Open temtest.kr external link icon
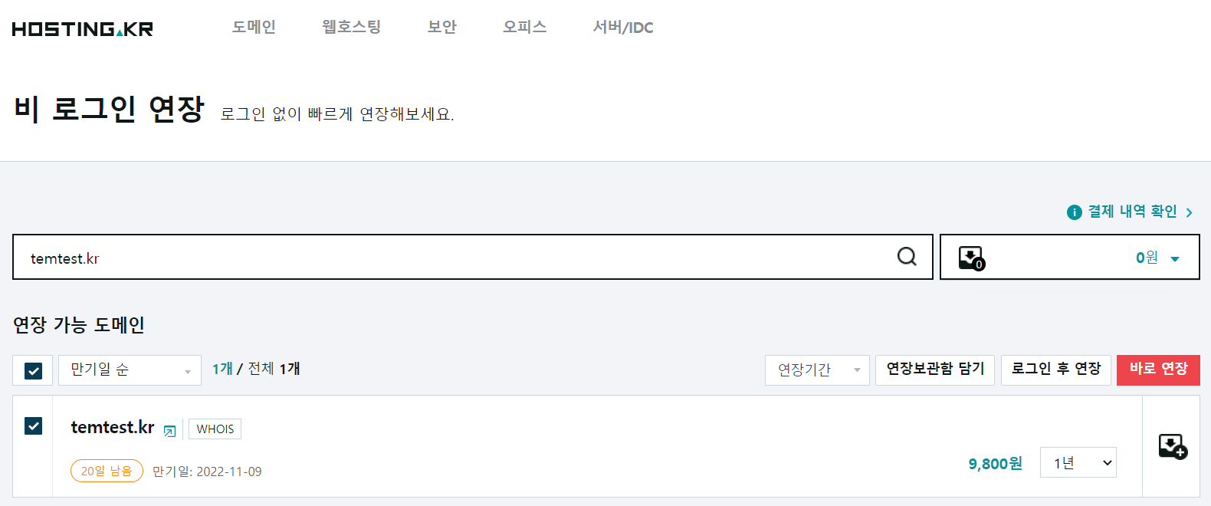 coord(170,431)
